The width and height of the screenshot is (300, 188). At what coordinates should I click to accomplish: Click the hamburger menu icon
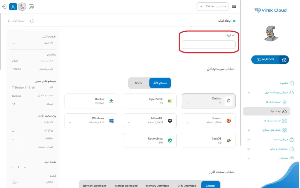(x=234, y=6)
